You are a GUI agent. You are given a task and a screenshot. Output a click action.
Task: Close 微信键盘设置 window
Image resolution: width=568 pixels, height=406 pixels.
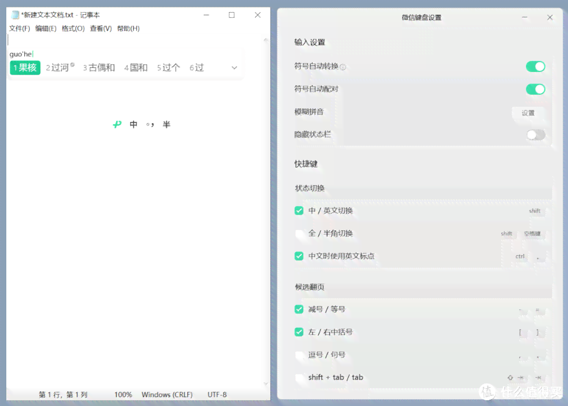[x=550, y=17]
